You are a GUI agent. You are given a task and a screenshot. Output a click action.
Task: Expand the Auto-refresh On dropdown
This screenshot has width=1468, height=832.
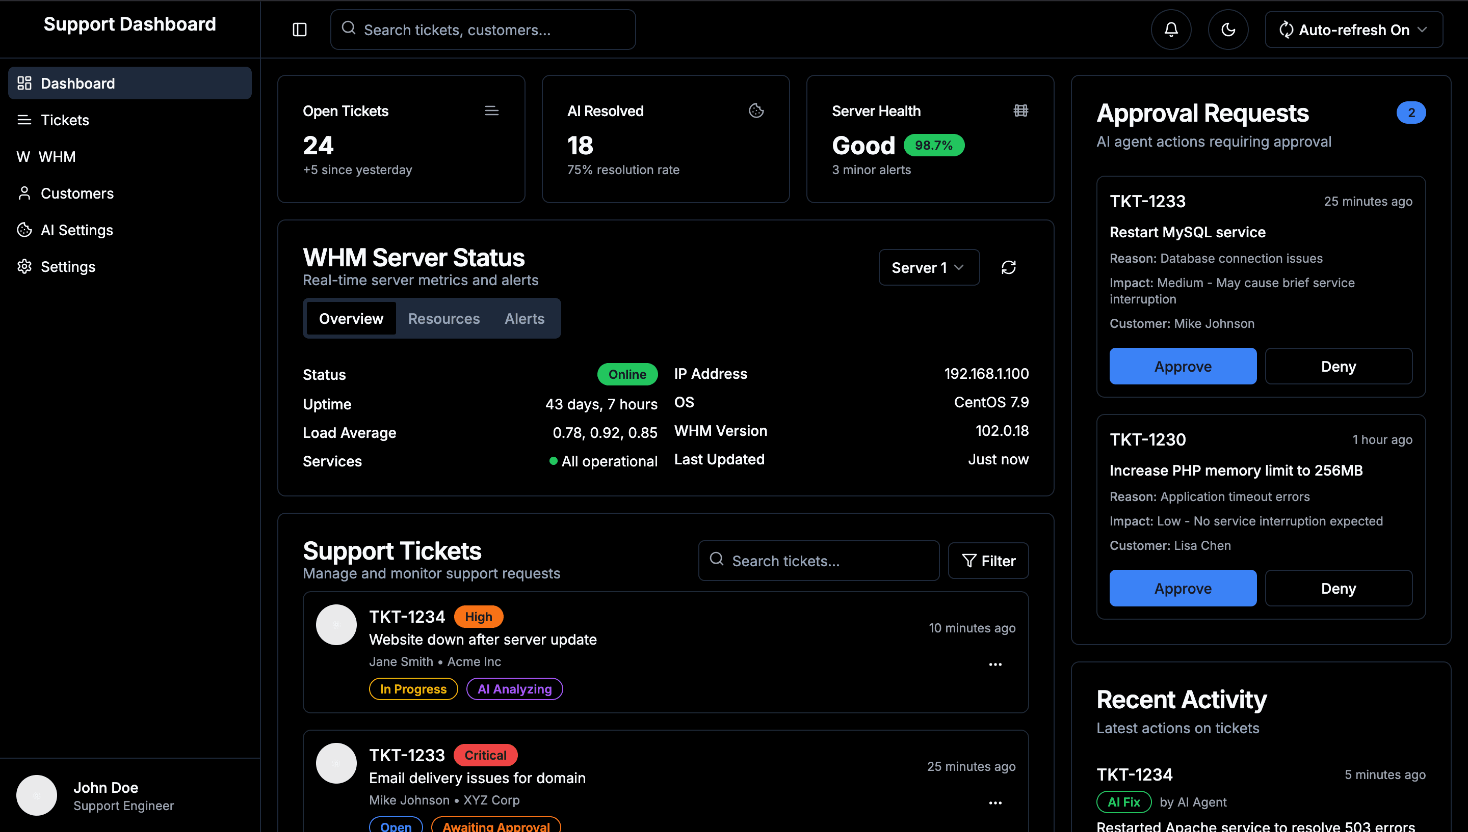pyautogui.click(x=1353, y=30)
